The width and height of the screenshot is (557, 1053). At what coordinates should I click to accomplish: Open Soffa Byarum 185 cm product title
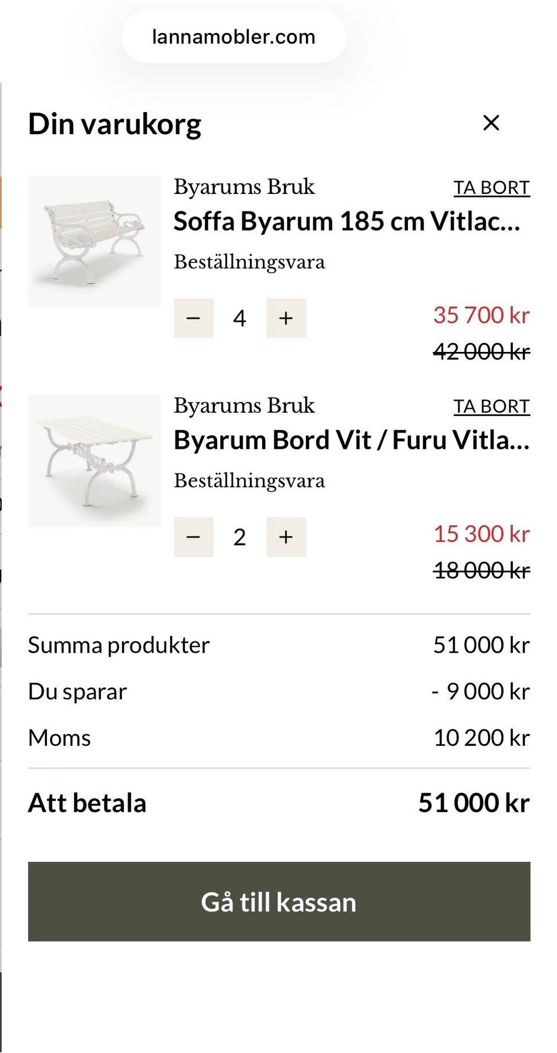(346, 221)
